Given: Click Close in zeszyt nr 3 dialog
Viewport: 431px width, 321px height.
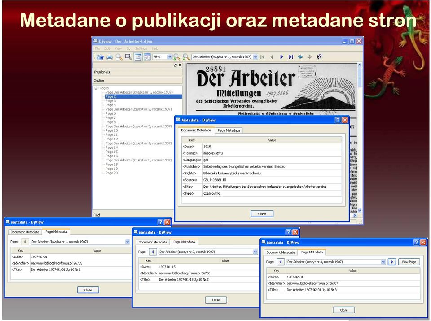Looking at the screenshot, I should click(x=344, y=310).
